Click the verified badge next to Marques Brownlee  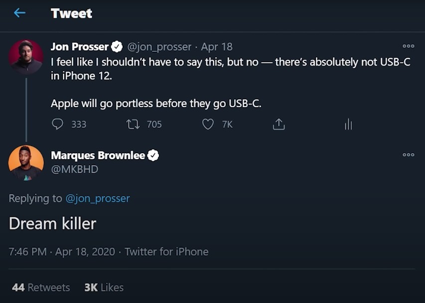pyautogui.click(x=153, y=155)
